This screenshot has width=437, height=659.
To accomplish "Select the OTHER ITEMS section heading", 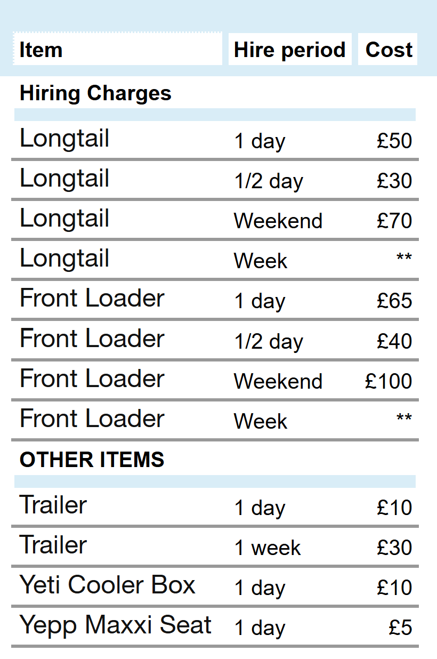I will (92, 460).
